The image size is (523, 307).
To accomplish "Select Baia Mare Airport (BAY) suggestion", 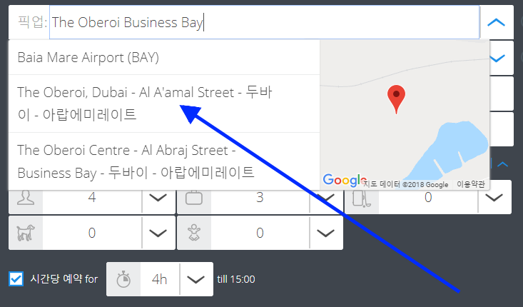I will 164,57.
